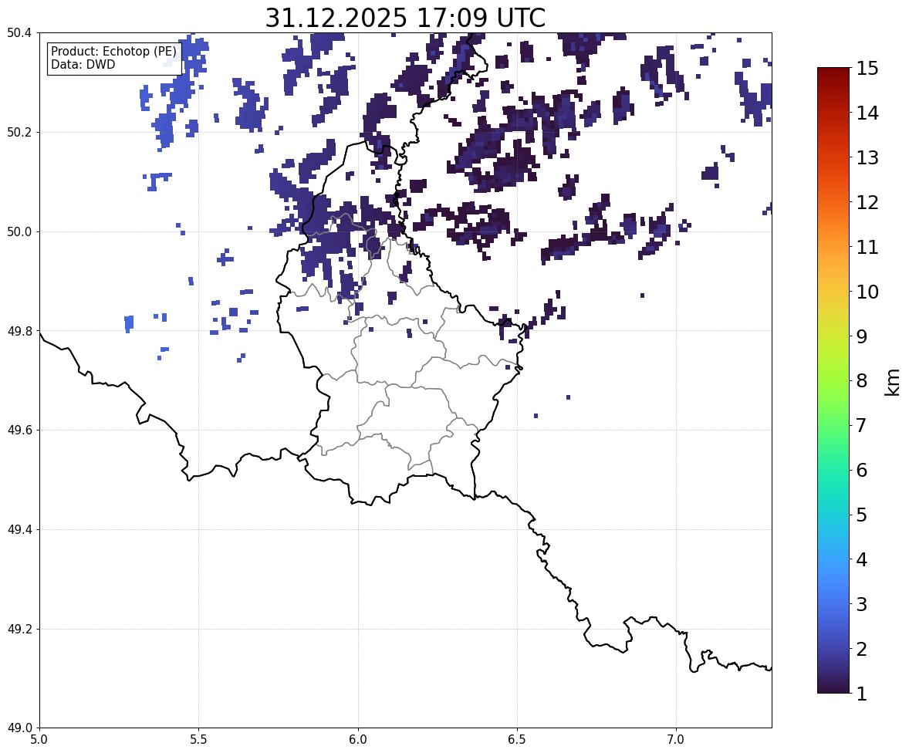The image size is (909, 753).
Task: Click the latitude axis label 50.0
Action: tap(19, 232)
